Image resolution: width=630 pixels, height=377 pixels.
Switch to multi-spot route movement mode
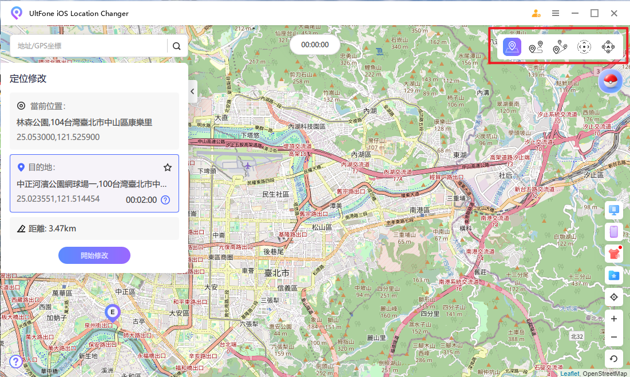tap(560, 47)
